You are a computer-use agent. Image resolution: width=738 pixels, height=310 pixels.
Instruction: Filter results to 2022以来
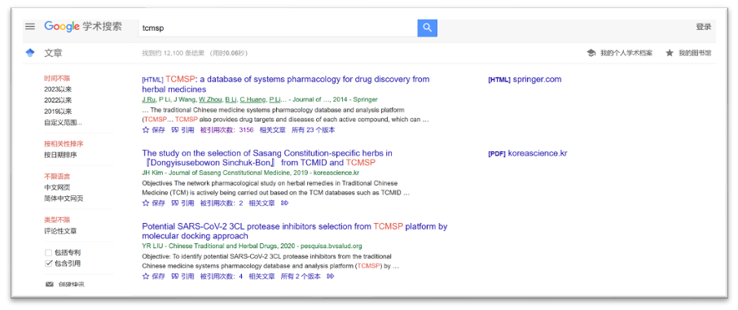(58, 100)
